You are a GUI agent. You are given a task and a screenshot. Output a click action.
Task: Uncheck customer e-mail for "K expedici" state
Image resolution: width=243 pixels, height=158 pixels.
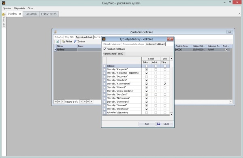(x=147, y=70)
